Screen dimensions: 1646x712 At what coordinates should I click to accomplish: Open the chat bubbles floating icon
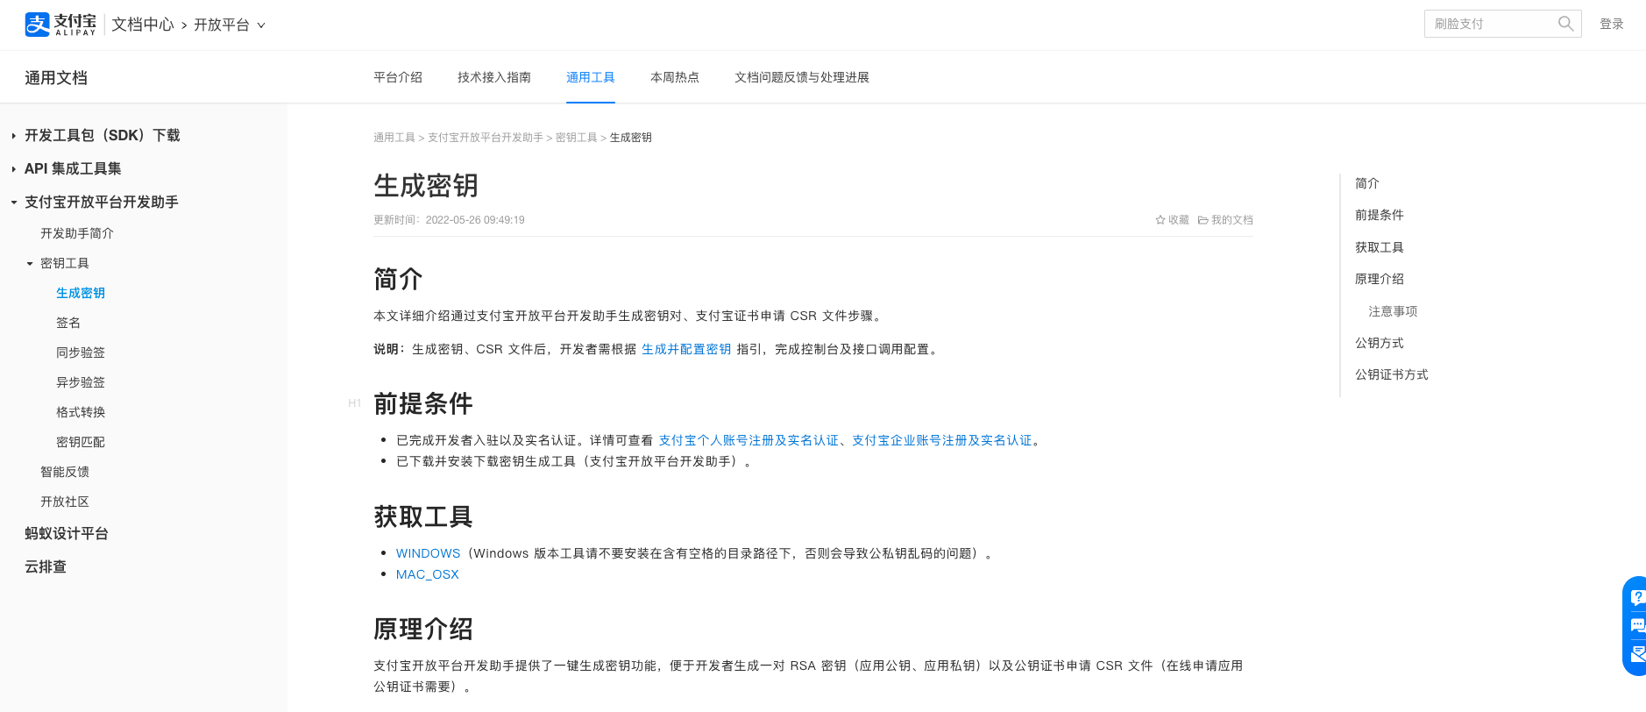(x=1636, y=625)
